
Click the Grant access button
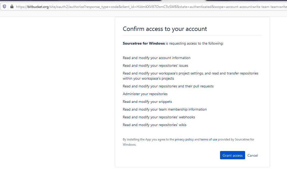[x=232, y=155]
